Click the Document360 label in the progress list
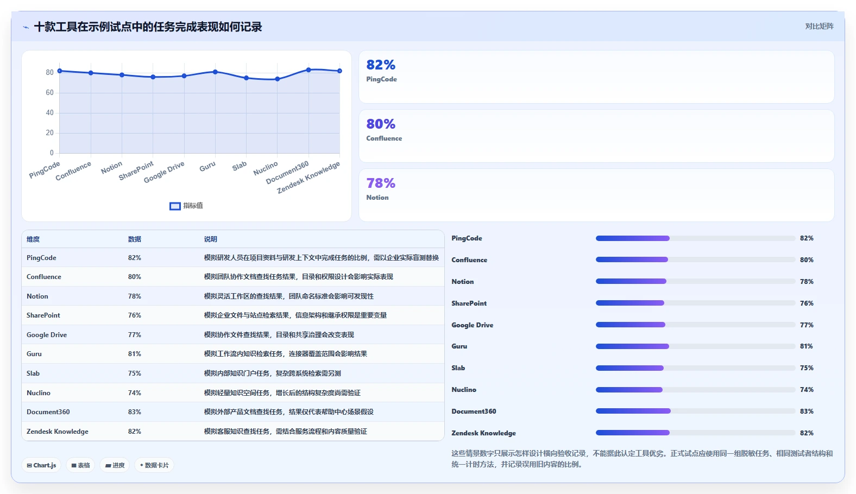The width and height of the screenshot is (856, 494). pyautogui.click(x=474, y=411)
